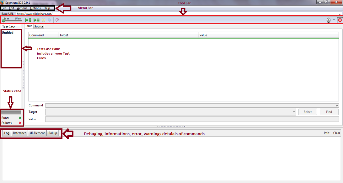This screenshot has width=343, height=183.
Task: Switch to the Source view
Action: click(x=39, y=26)
